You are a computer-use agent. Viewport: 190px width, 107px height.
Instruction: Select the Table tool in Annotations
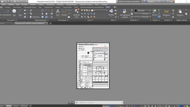(69, 17)
